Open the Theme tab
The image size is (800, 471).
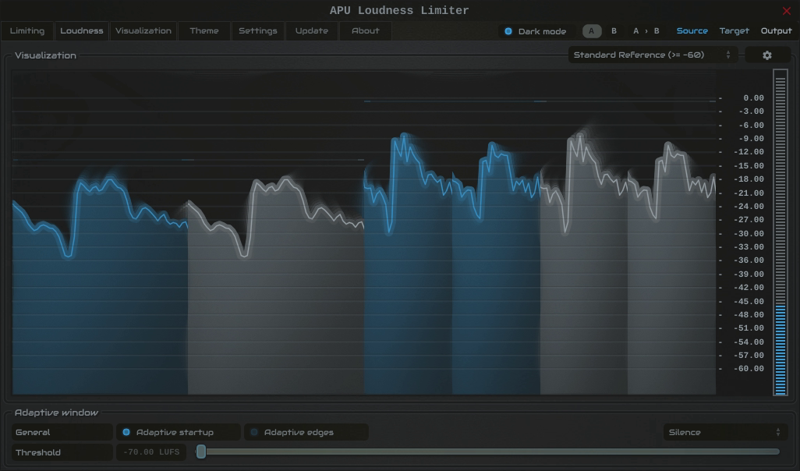204,30
